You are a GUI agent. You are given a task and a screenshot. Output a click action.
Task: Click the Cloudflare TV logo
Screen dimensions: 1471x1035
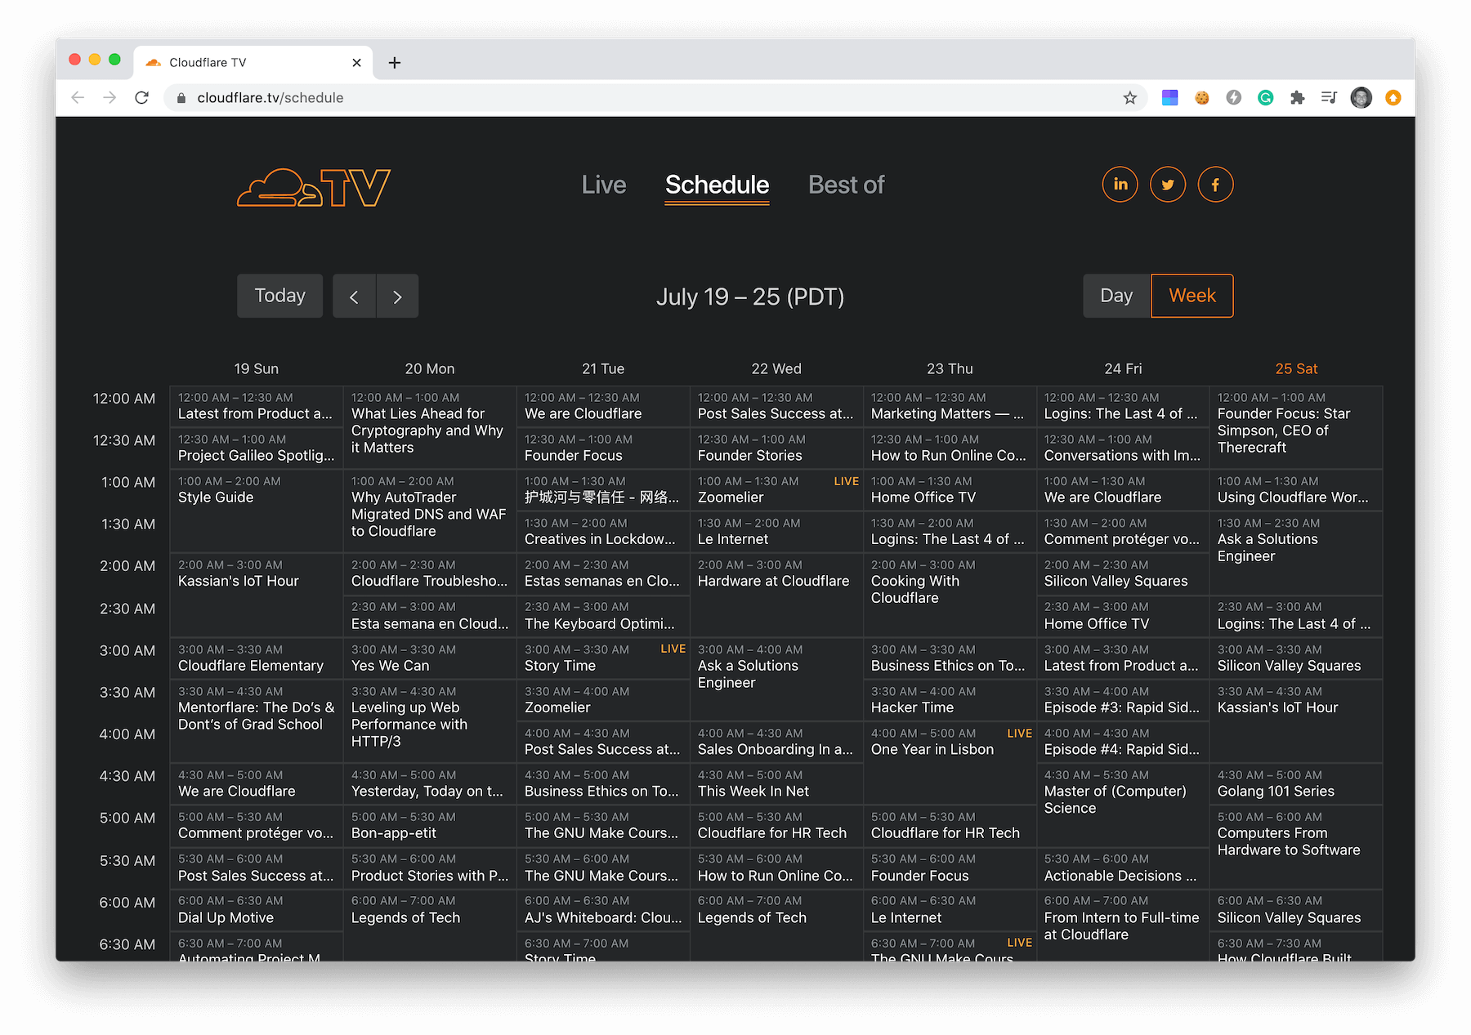pos(314,187)
